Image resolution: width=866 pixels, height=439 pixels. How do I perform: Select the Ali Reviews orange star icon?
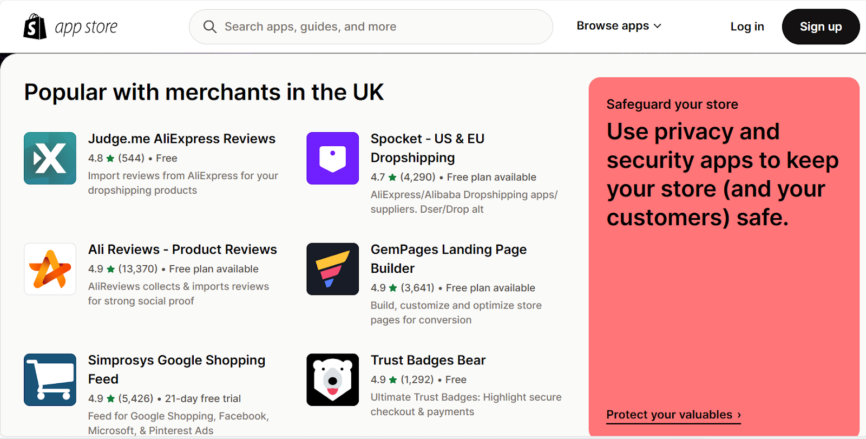point(50,269)
